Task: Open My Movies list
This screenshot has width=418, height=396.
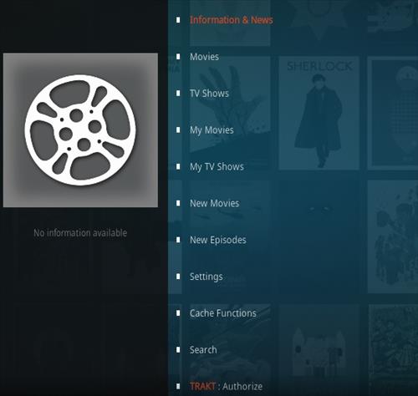Action: [x=212, y=130]
